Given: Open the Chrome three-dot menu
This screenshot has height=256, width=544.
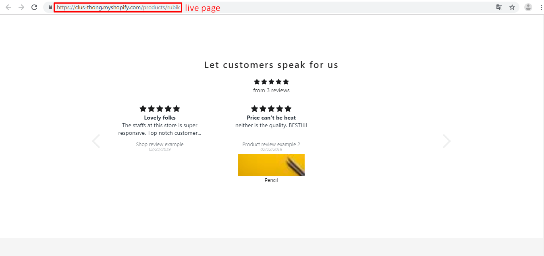Looking at the screenshot, I should (541, 7).
